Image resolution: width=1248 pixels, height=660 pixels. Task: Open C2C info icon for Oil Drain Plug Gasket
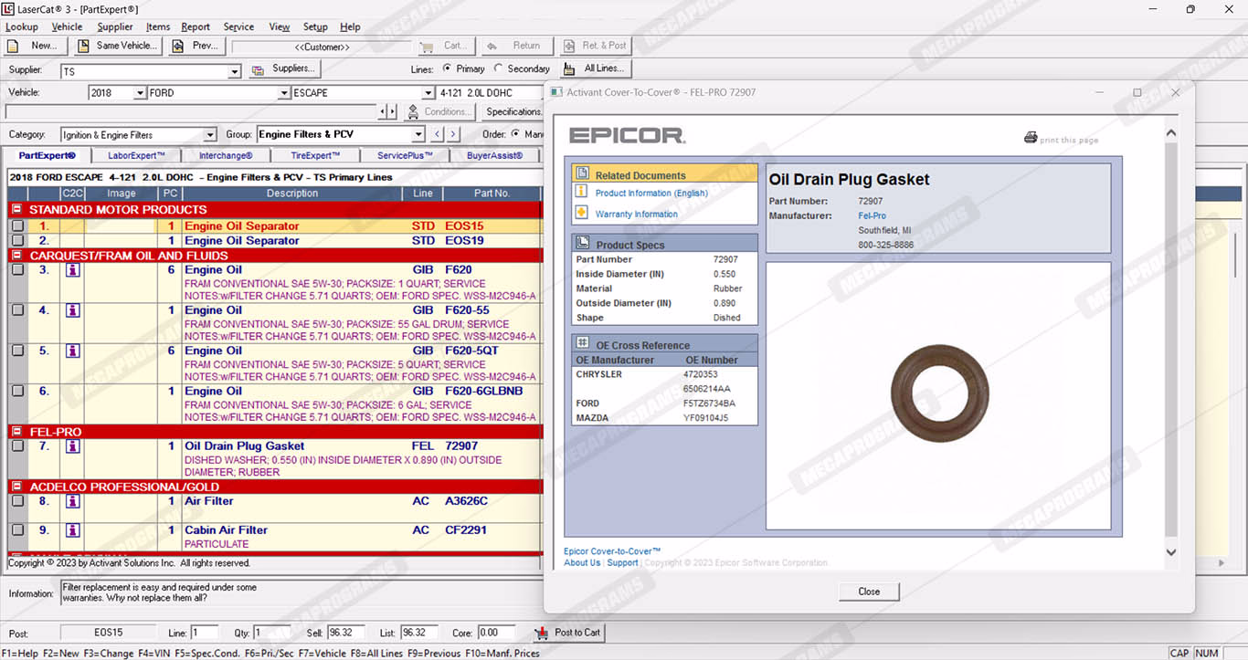(72, 446)
